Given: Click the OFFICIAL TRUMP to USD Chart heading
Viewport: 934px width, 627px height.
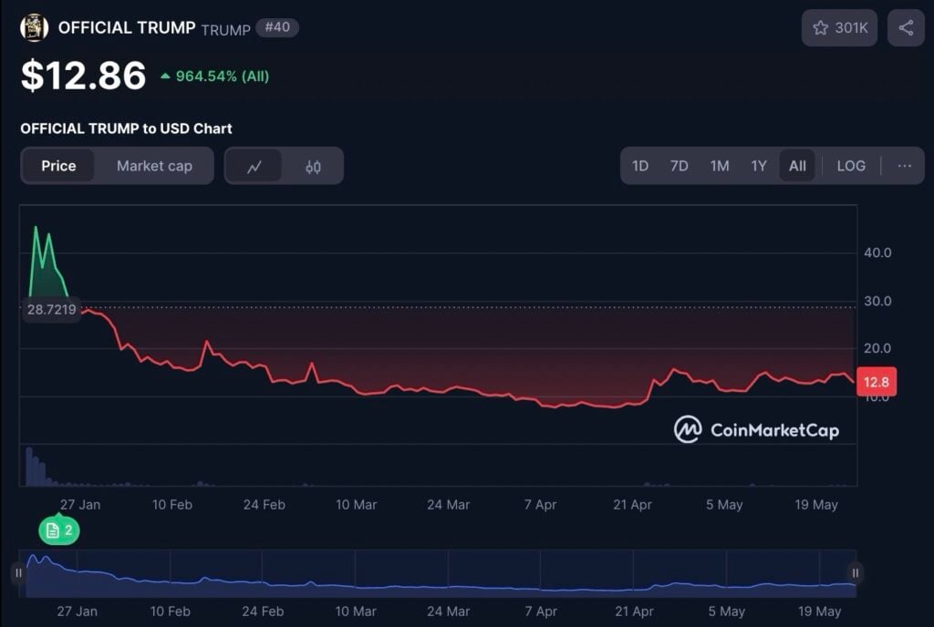Looking at the screenshot, I should point(126,128).
